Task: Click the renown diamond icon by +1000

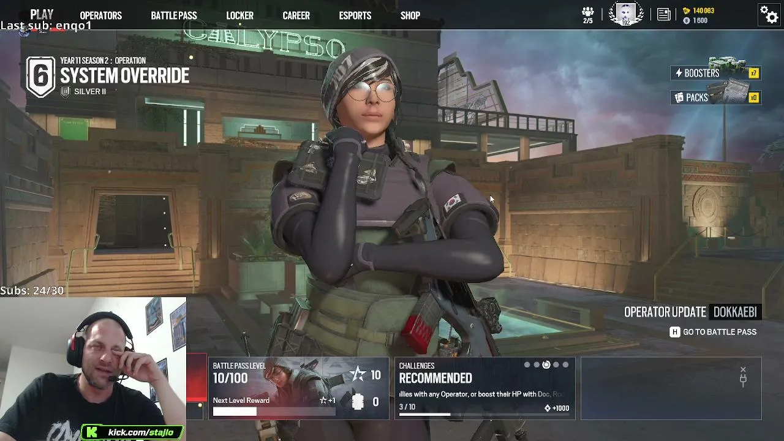Action: [548, 408]
